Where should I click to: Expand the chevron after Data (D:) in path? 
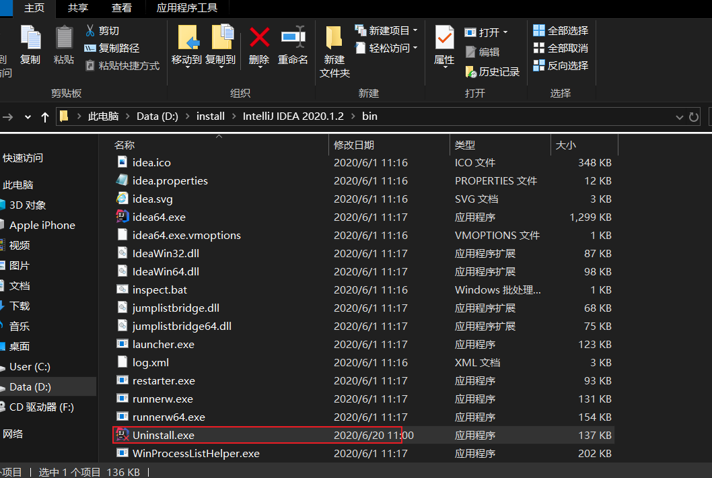point(188,116)
